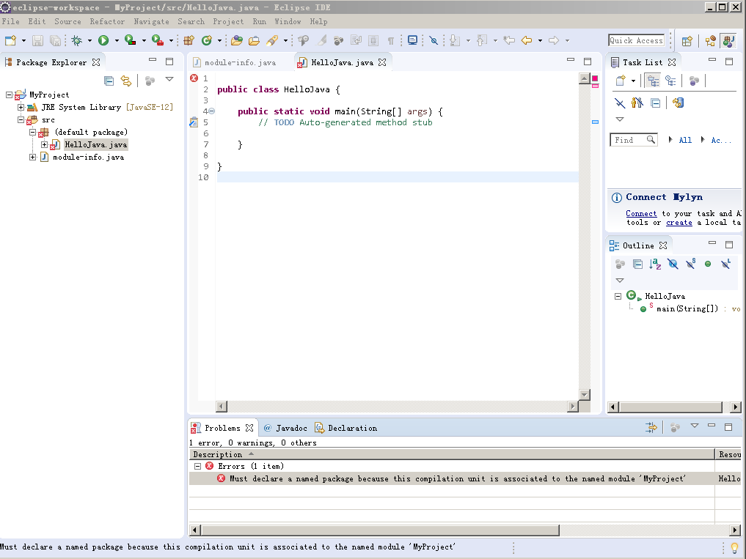Open the Project menu

228,21
